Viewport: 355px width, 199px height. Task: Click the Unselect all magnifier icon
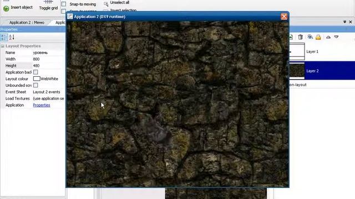tap(106, 4)
